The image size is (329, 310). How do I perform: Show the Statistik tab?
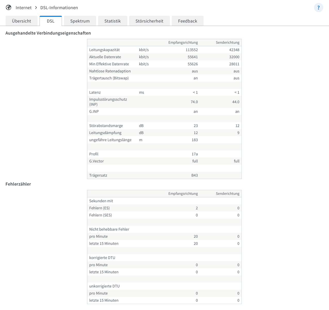pos(113,21)
